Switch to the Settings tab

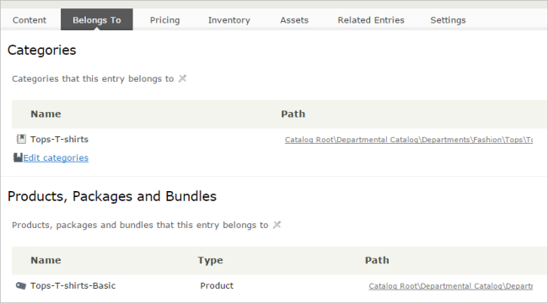(448, 20)
